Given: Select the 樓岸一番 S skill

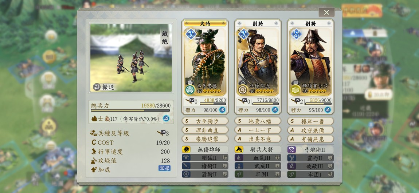Looking at the screenshot, I should coord(310,121).
